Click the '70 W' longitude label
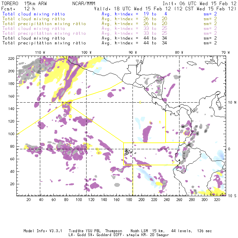The height and width of the screenshot is (238, 238). coord(225,52)
